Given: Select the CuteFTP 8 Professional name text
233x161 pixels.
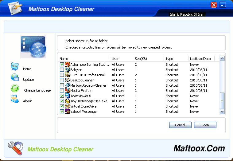Looking at the screenshot, I should click(x=87, y=75).
